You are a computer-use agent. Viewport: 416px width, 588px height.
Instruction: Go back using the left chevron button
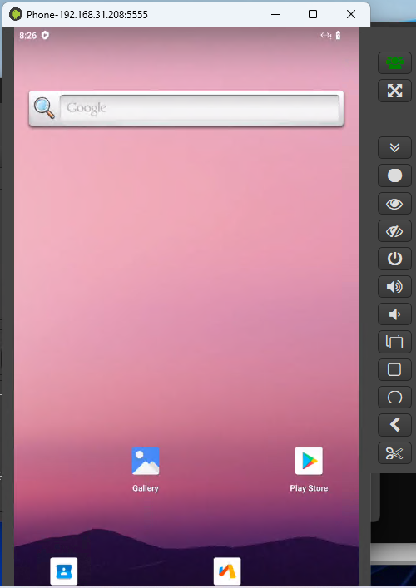click(394, 425)
